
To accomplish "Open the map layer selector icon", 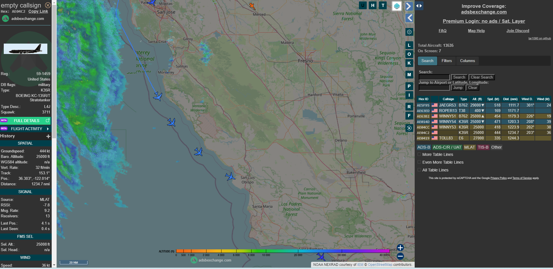I will coord(397,6).
